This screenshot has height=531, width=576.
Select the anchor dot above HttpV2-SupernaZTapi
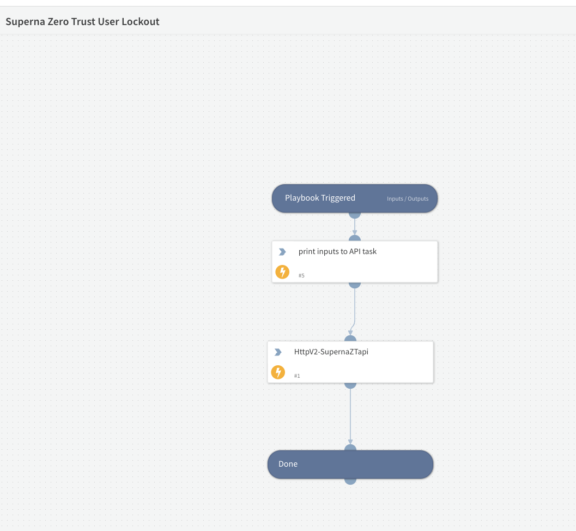[x=350, y=339]
